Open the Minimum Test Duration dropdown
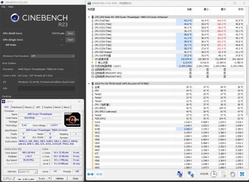This screenshot has width=249, height=182. pos(53,56)
